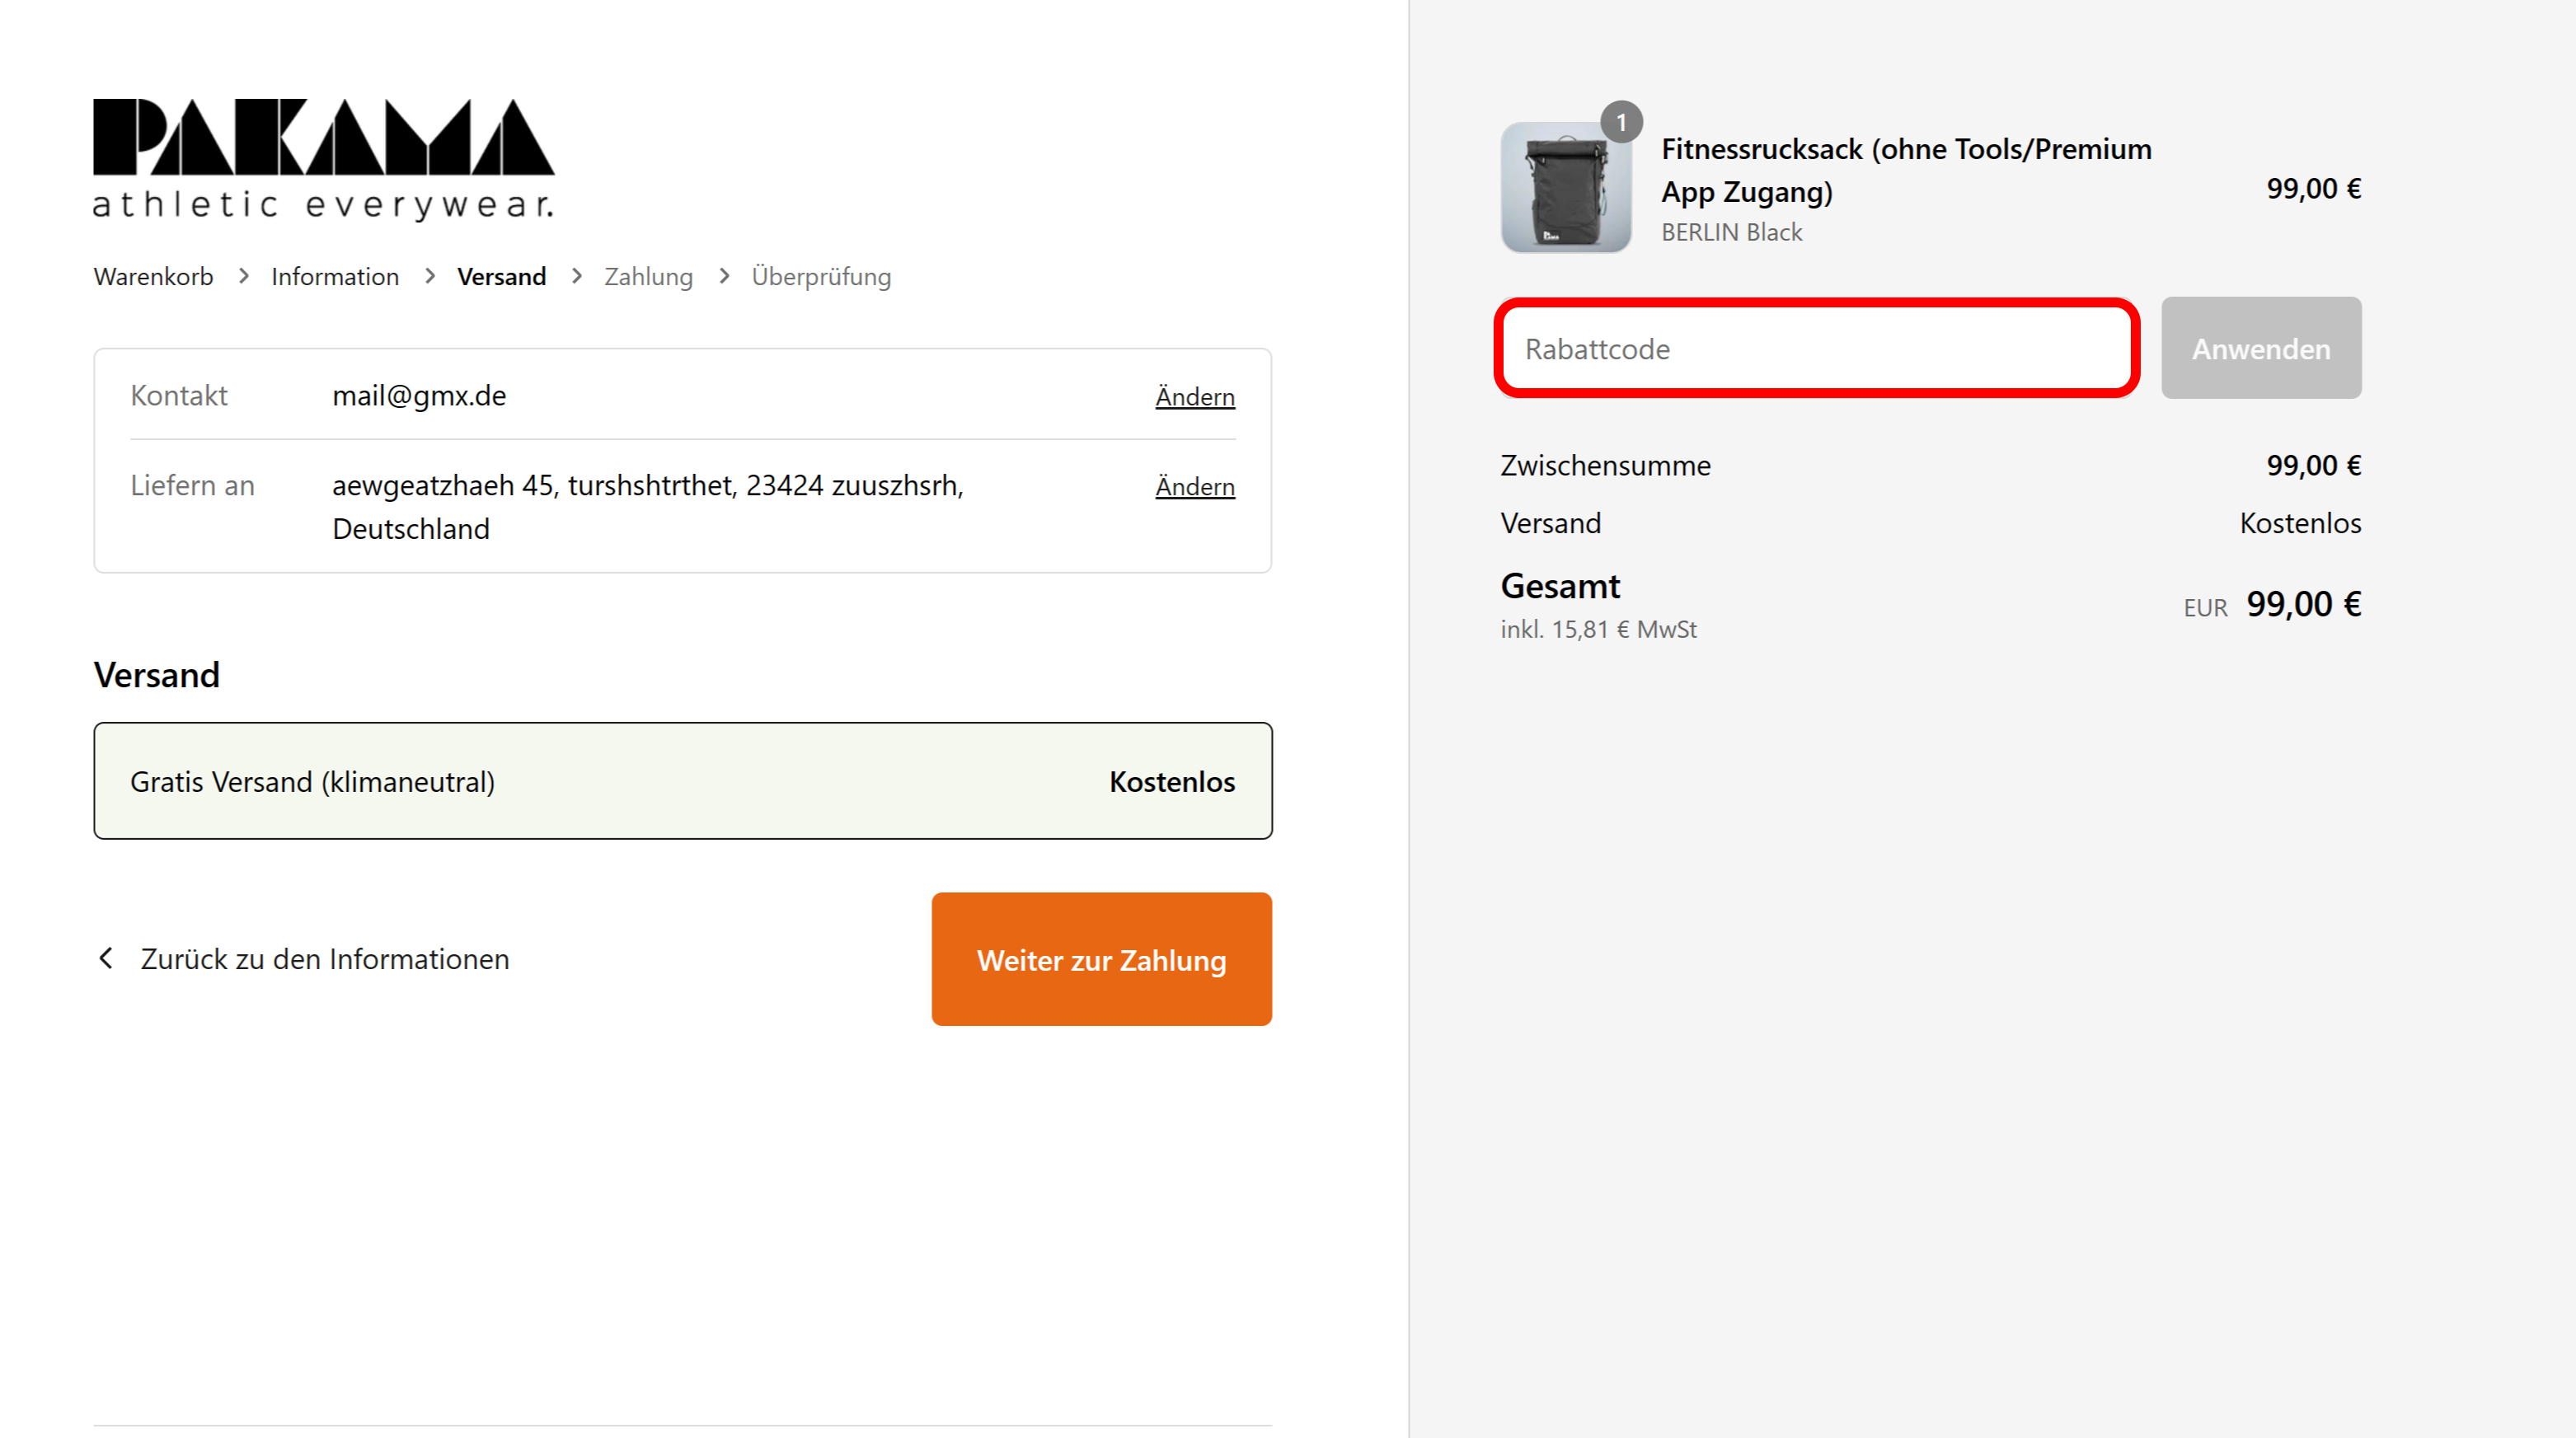Open the Fitnessrucksack product thumbnail

pyautogui.click(x=1566, y=188)
